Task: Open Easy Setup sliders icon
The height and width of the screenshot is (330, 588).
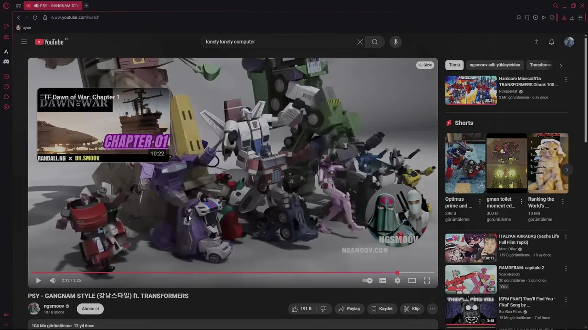Action: coord(580,17)
